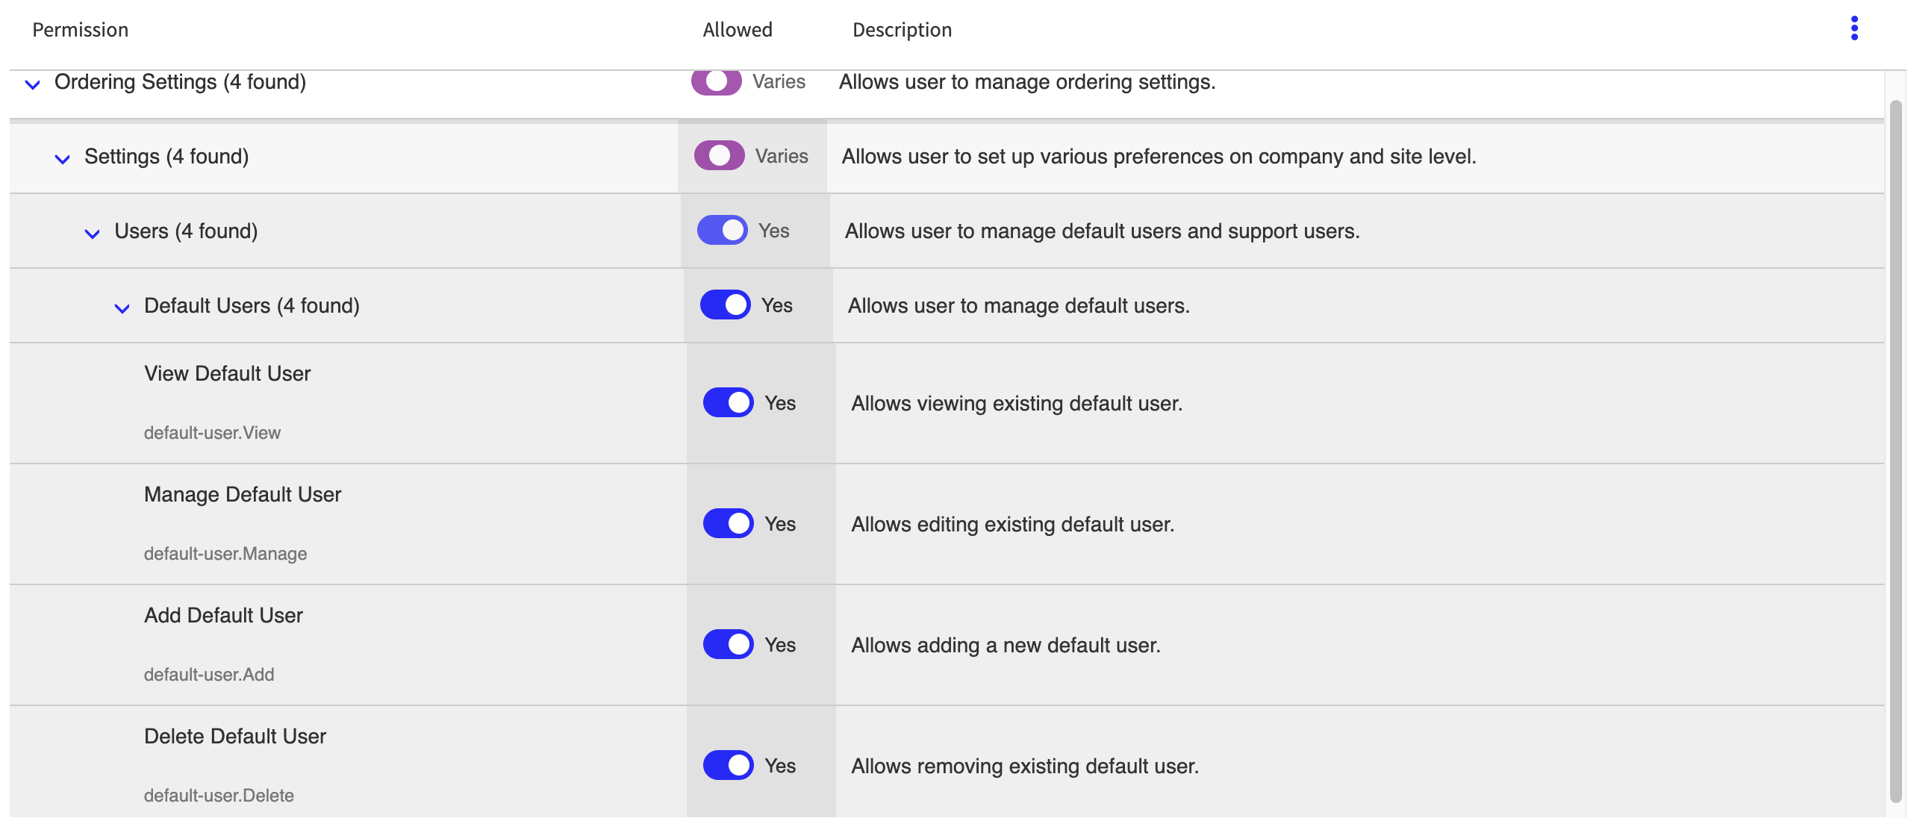Click the Allowed column header
1917x824 pixels.
coord(738,30)
